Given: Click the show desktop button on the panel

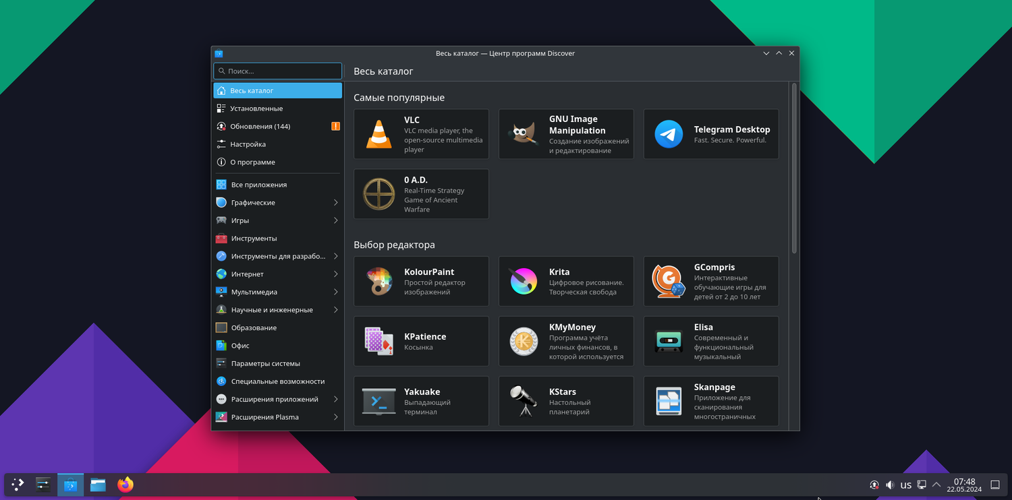Looking at the screenshot, I should pos(995,485).
